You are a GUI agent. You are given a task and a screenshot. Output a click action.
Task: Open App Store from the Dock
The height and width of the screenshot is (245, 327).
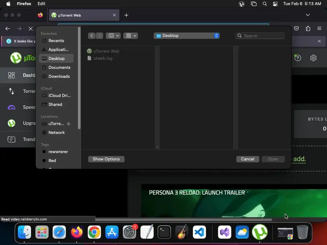pos(112,232)
